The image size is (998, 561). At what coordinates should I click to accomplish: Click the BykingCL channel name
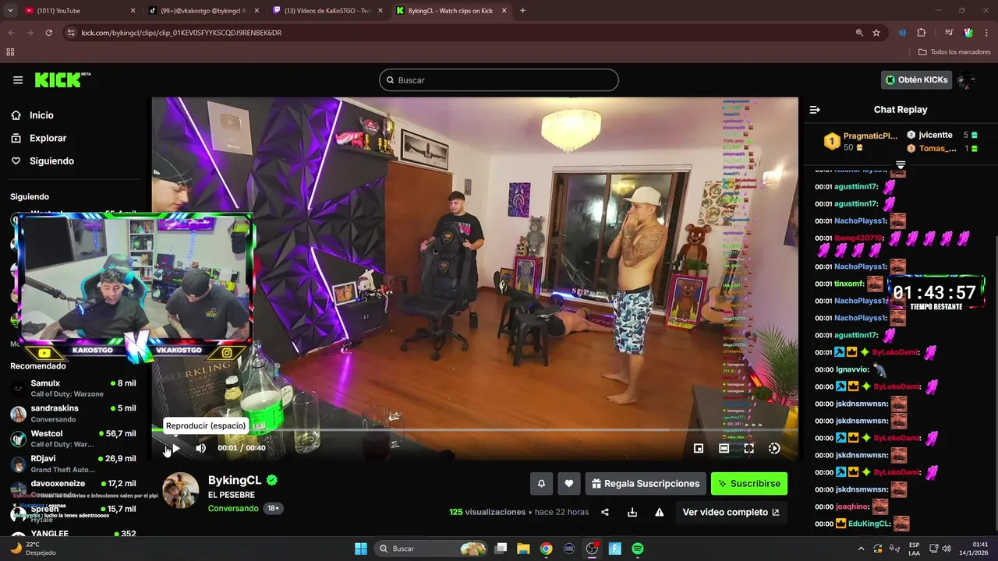pyautogui.click(x=235, y=480)
